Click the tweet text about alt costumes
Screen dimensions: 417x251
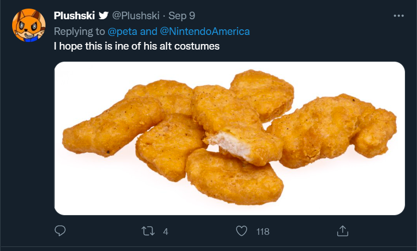coord(136,47)
